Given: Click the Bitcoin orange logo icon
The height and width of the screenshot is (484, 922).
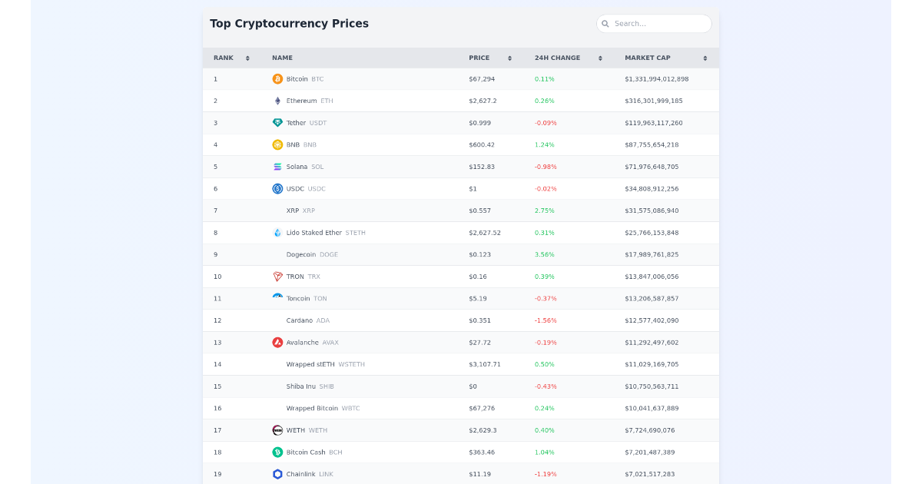Looking at the screenshot, I should (277, 79).
